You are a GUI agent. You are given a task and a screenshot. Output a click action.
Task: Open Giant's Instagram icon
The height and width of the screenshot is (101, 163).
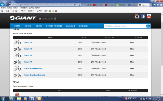pyautogui.click(x=137, y=16)
